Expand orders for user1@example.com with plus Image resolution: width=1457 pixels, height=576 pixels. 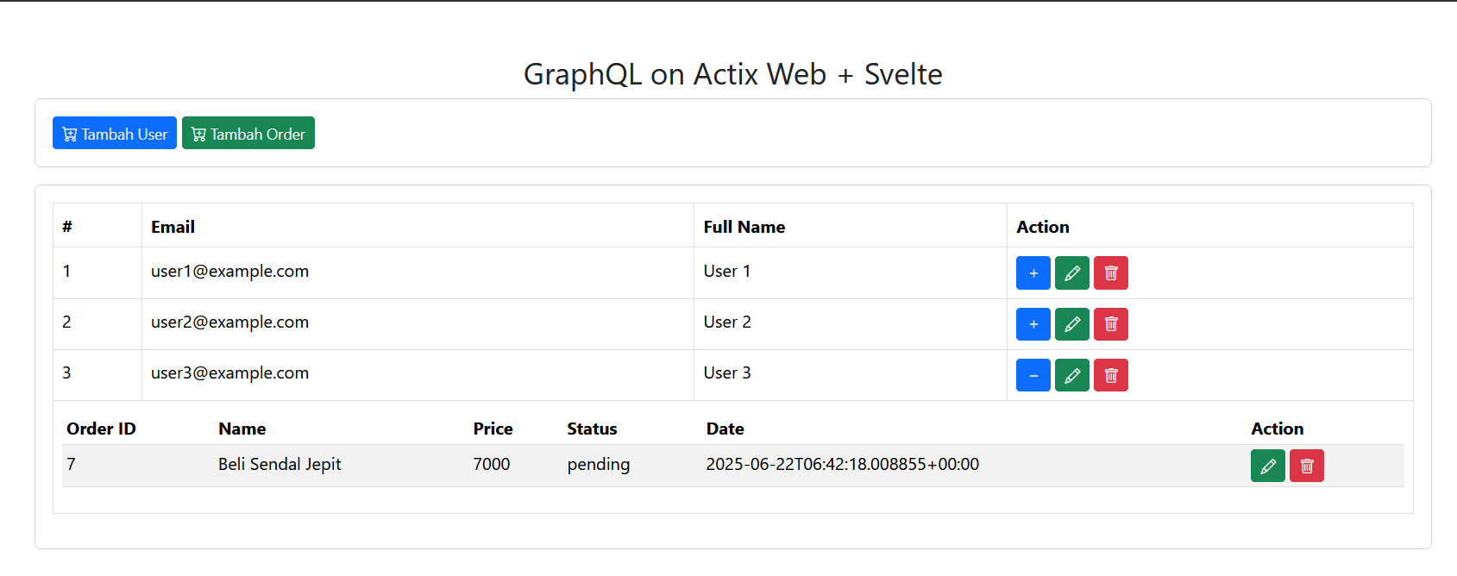(1033, 273)
